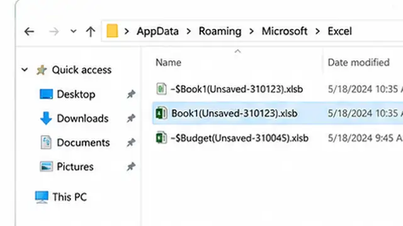Image resolution: width=403 pixels, height=226 pixels.
Task: Select file ~$Budget(Unsaved-31004S).xlsb
Action: 239,138
